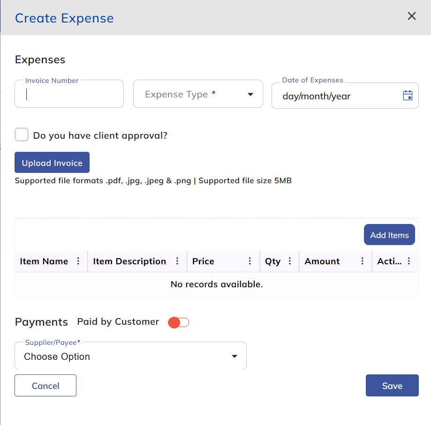Close the Create Expense dialog

click(412, 16)
